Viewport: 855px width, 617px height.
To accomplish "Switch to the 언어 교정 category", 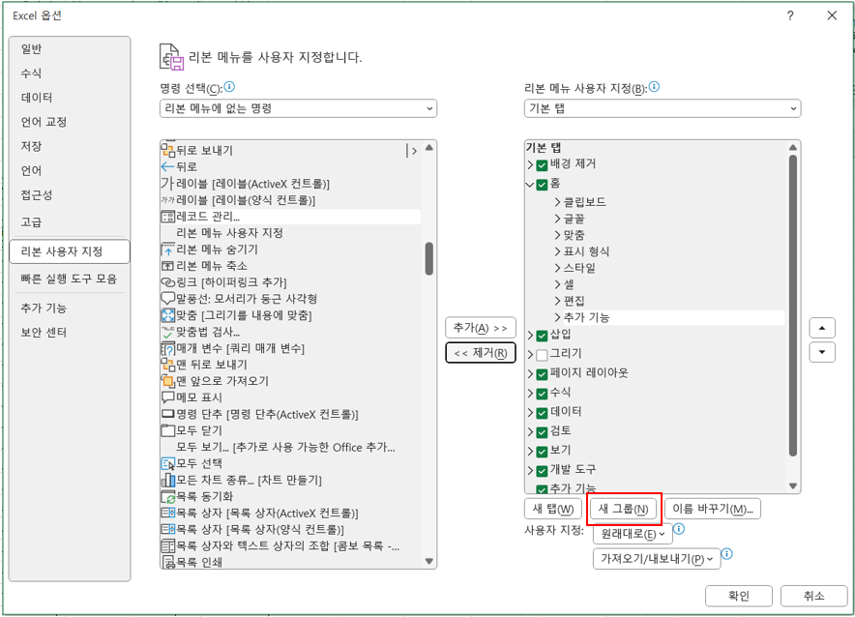I will (70, 122).
